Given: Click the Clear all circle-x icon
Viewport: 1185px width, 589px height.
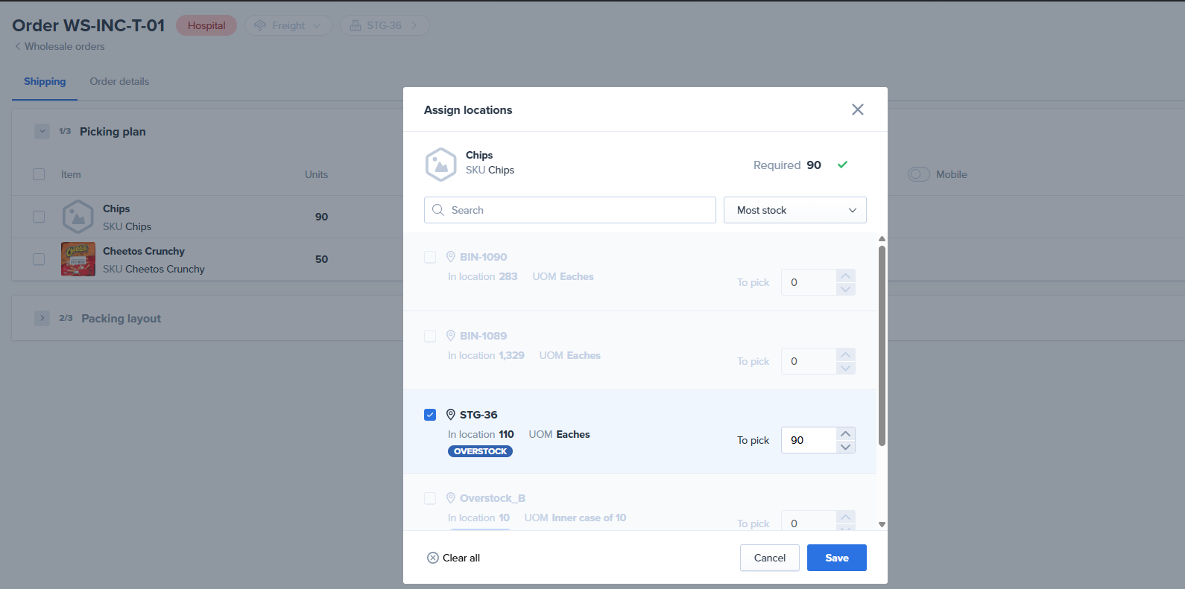Looking at the screenshot, I should (432, 558).
